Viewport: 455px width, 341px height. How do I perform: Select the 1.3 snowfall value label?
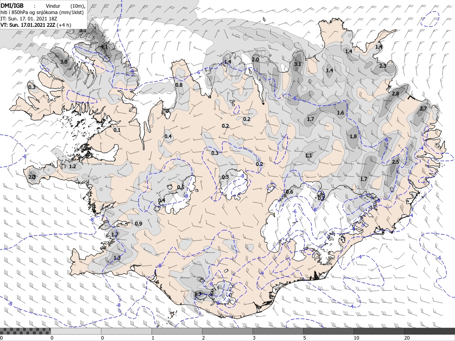pyautogui.click(x=117, y=257)
